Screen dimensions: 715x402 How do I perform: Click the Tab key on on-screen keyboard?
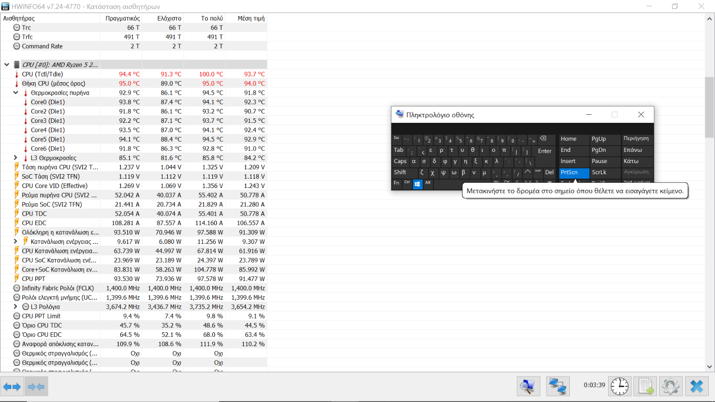(399, 150)
